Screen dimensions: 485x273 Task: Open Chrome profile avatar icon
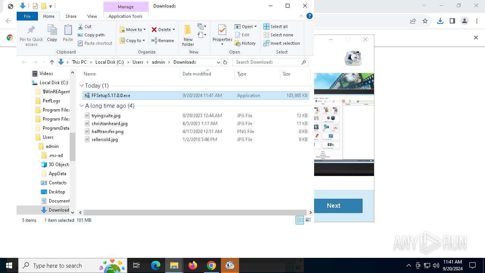pos(465,21)
